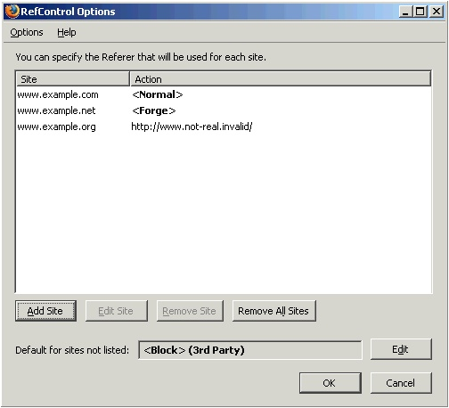Screen dimensions: 449x408
Task: Click the Firefox icon in the title bar
Action: (x=12, y=12)
